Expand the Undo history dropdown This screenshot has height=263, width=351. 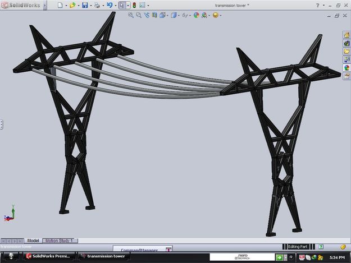click(x=116, y=6)
